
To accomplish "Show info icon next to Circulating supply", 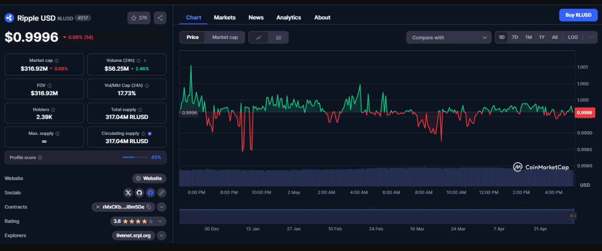I will (143, 134).
